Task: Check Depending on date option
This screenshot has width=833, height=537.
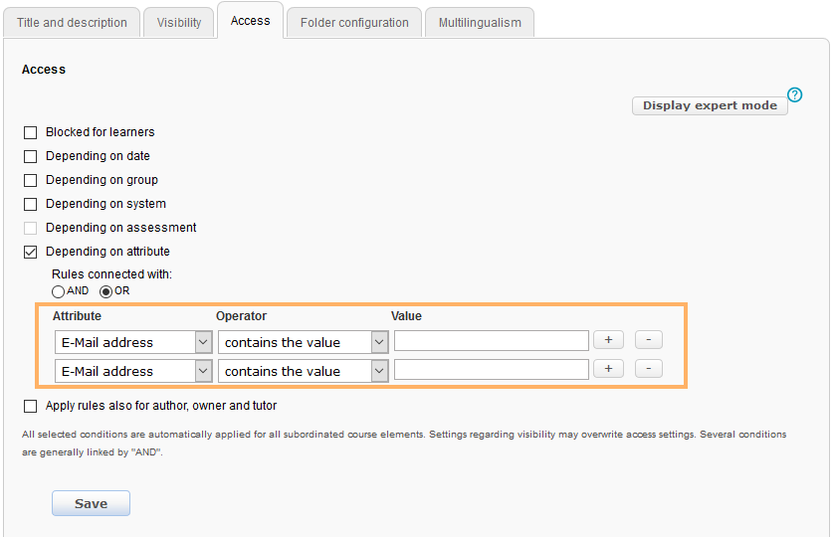Action: click(30, 156)
